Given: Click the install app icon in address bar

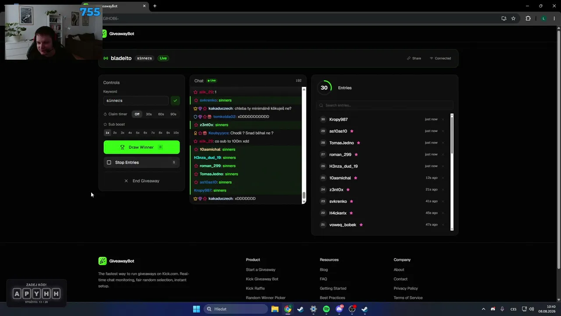Looking at the screenshot, I should (x=504, y=18).
